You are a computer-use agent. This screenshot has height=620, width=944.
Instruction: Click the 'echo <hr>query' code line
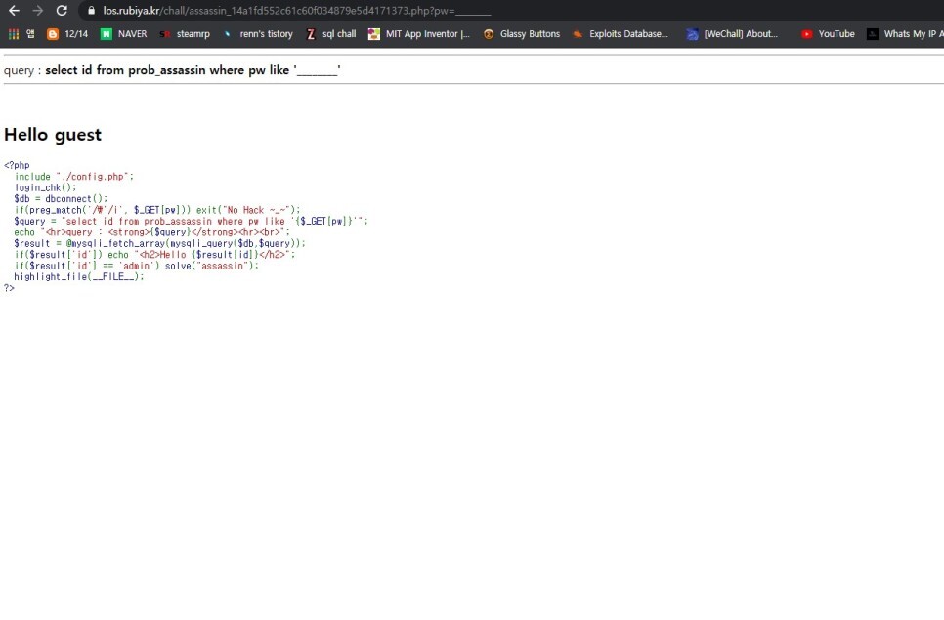click(x=151, y=232)
